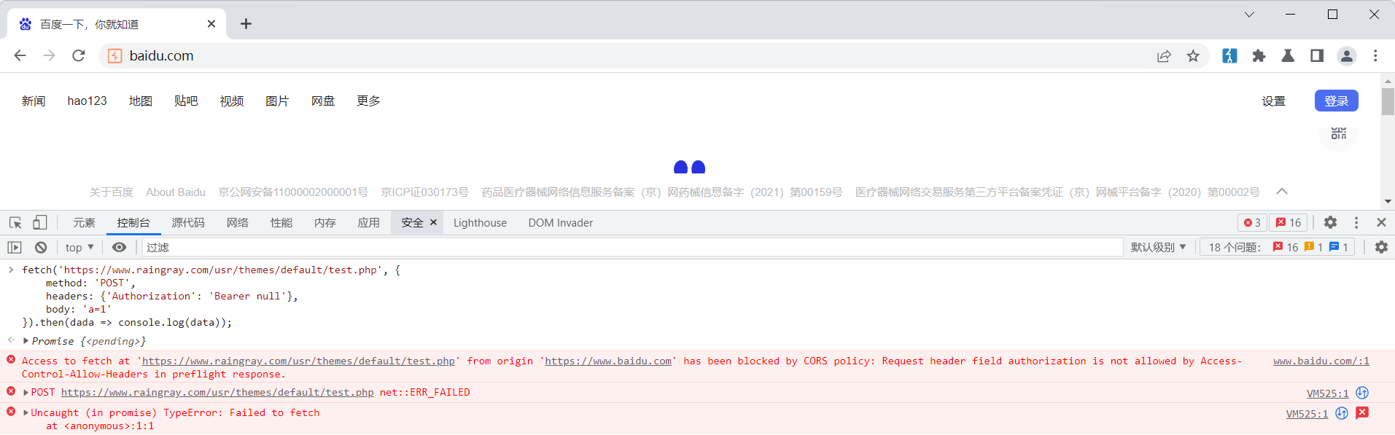Open the 更多 link
Image resolution: width=1395 pixels, height=435 pixels.
pos(368,101)
